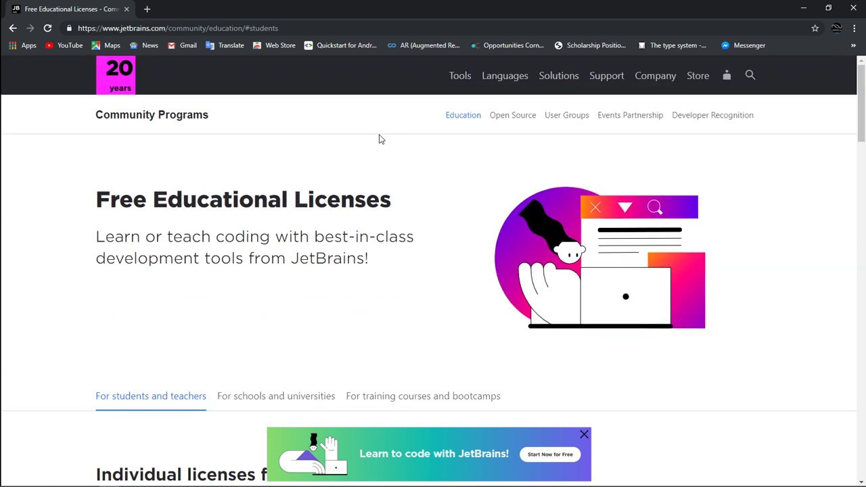Open Translate bookmark
The width and height of the screenshot is (866, 487).
[x=225, y=45]
